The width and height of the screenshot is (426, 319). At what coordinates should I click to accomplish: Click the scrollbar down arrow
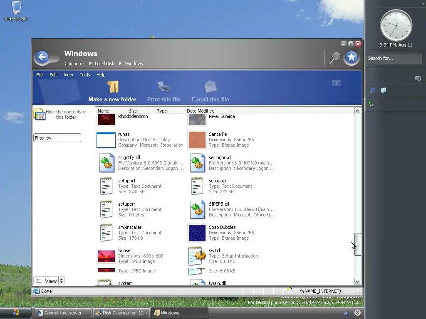point(357,281)
